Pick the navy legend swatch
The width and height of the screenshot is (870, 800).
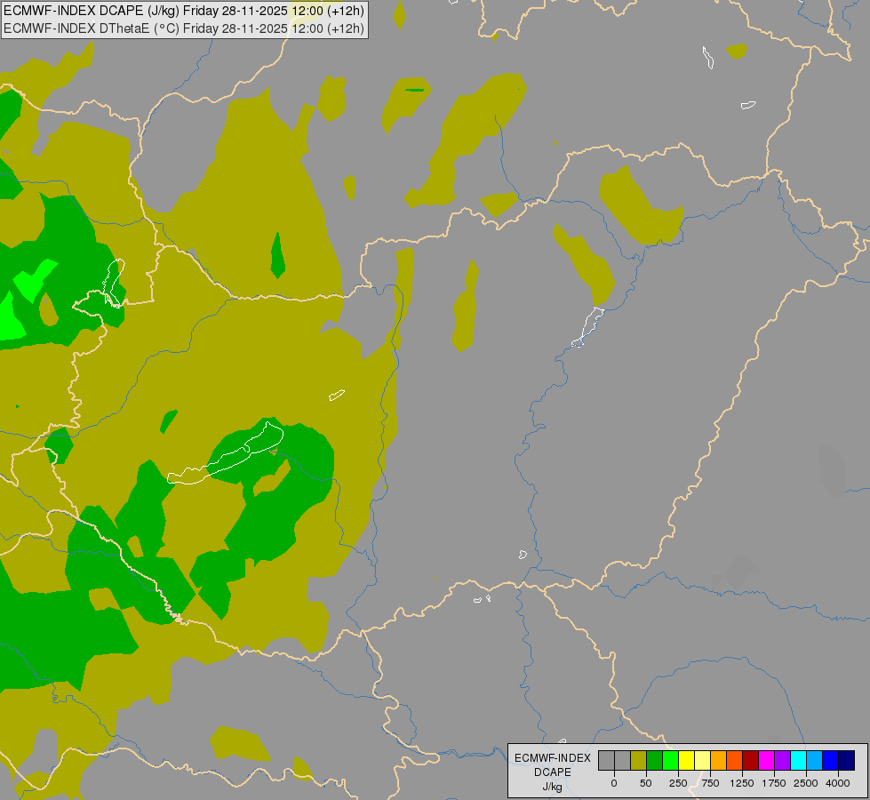(x=847, y=761)
